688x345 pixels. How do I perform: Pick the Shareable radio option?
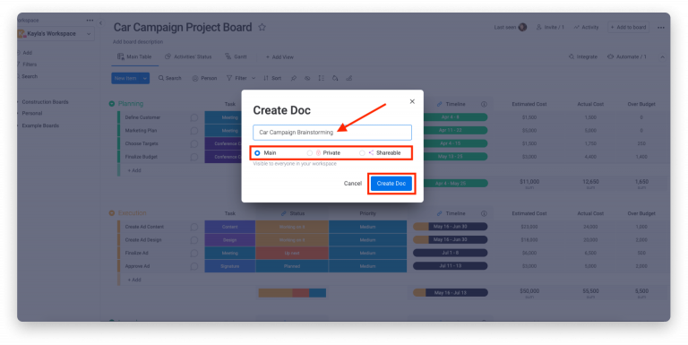point(362,152)
